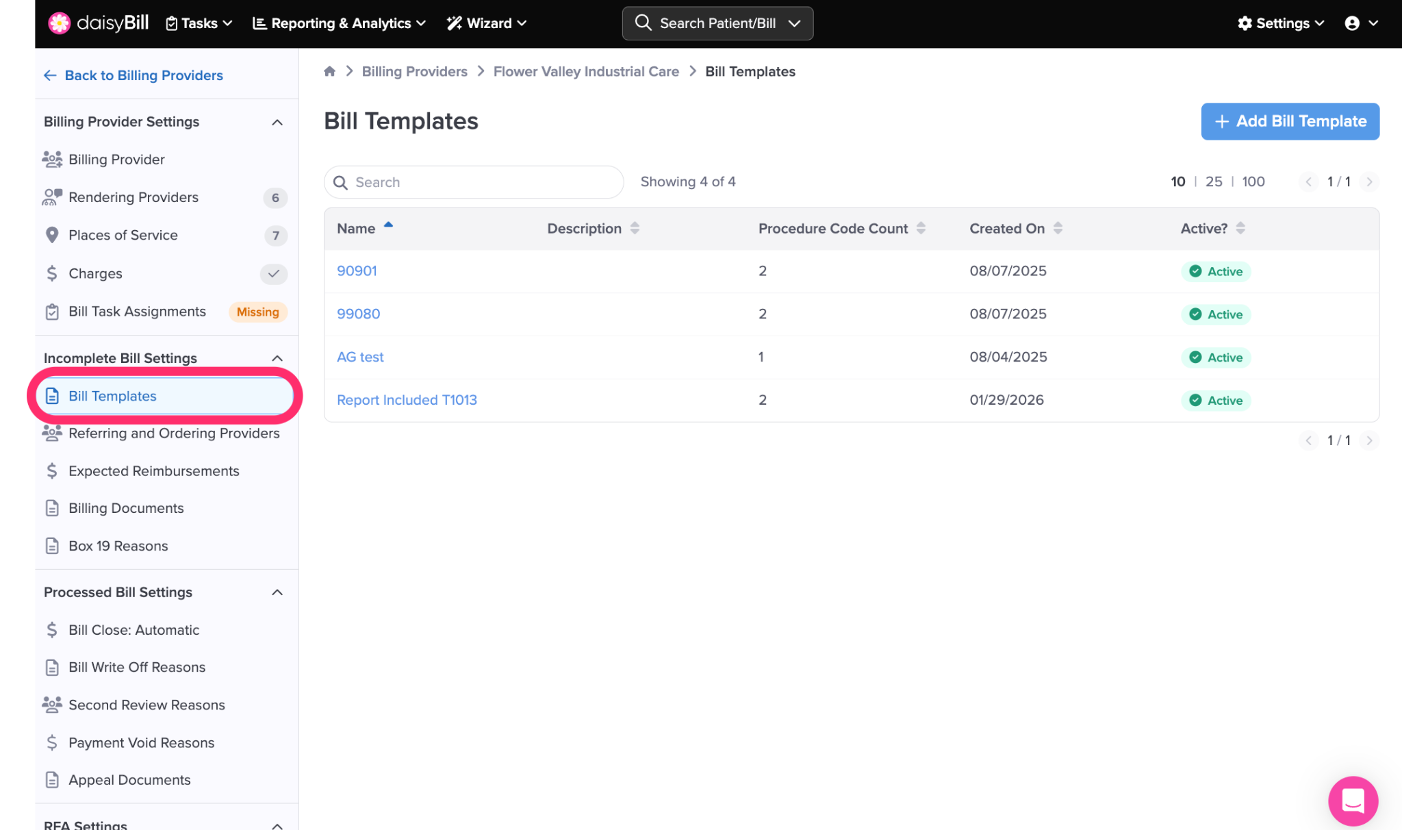
Task: Click the home breadcrumb icon
Action: [x=329, y=71]
